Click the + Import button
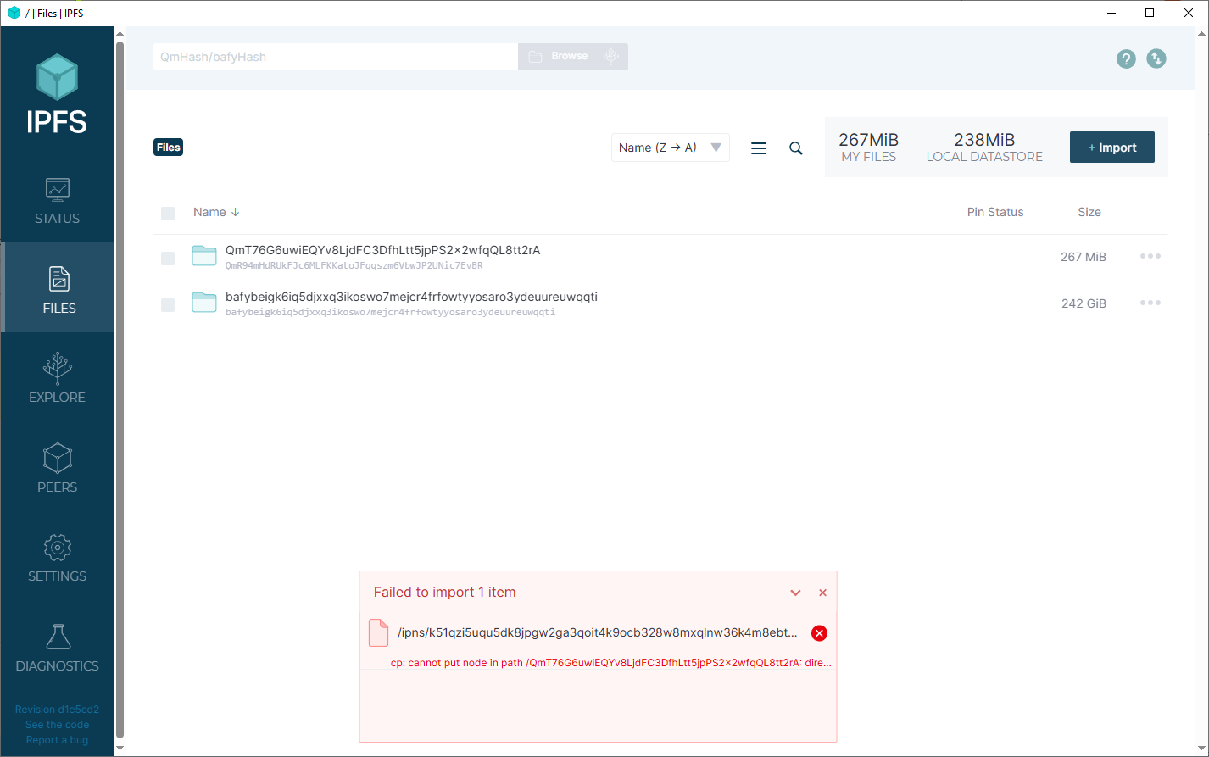1209x757 pixels. tap(1112, 148)
